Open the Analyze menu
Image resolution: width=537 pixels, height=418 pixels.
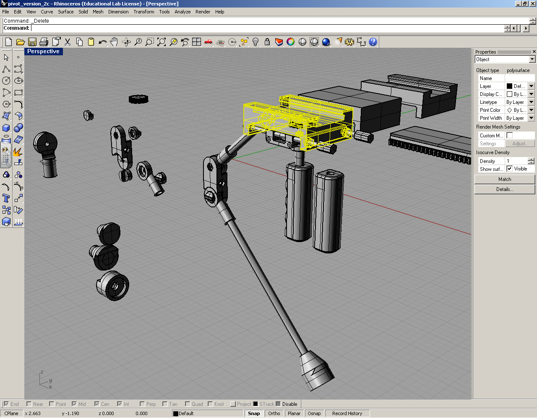click(x=182, y=12)
